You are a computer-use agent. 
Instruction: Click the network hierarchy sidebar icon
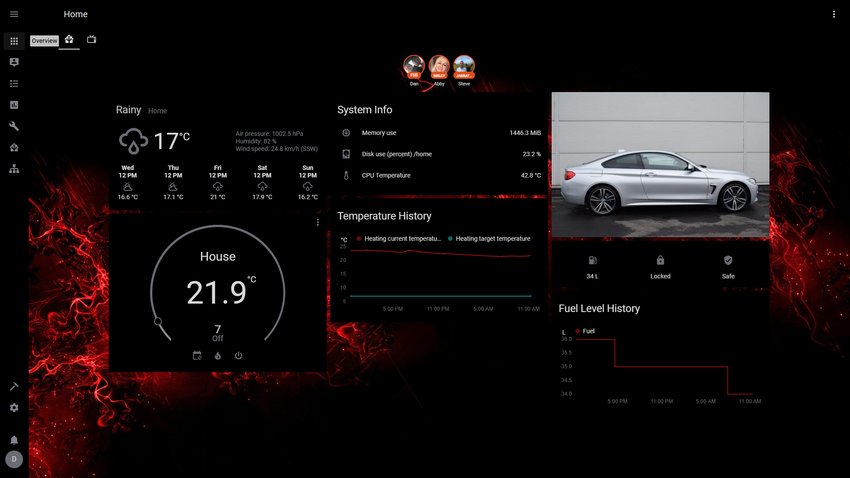(14, 169)
